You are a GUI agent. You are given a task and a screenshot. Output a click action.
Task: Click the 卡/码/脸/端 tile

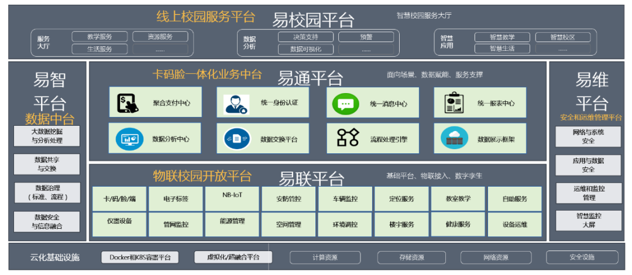coord(119,199)
